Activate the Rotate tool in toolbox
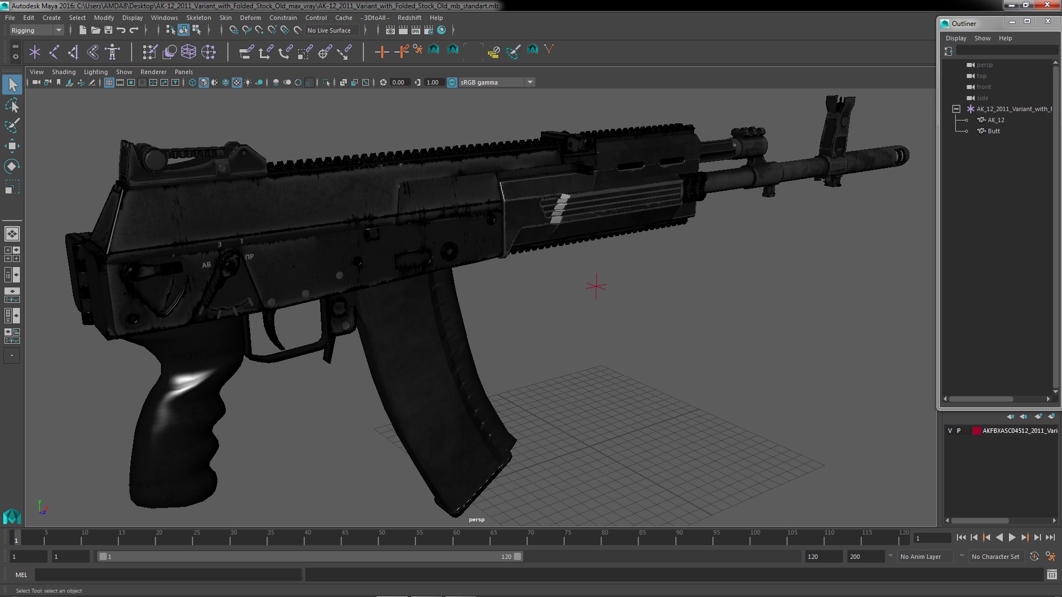Screen dimensions: 1062x597 pyautogui.click(x=12, y=166)
